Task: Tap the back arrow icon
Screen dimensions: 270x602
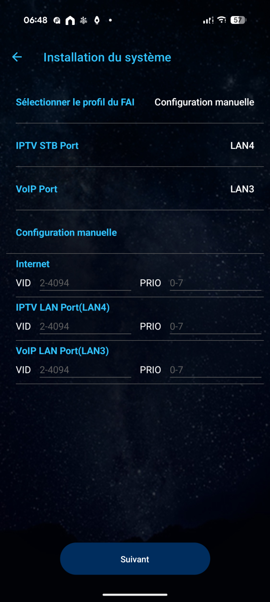Action: coord(17,57)
